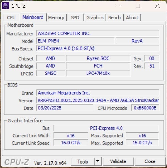Screen dimensions: 167x168
Task: Click the BIOS Date field 03/20/2025
Action: click(66, 108)
